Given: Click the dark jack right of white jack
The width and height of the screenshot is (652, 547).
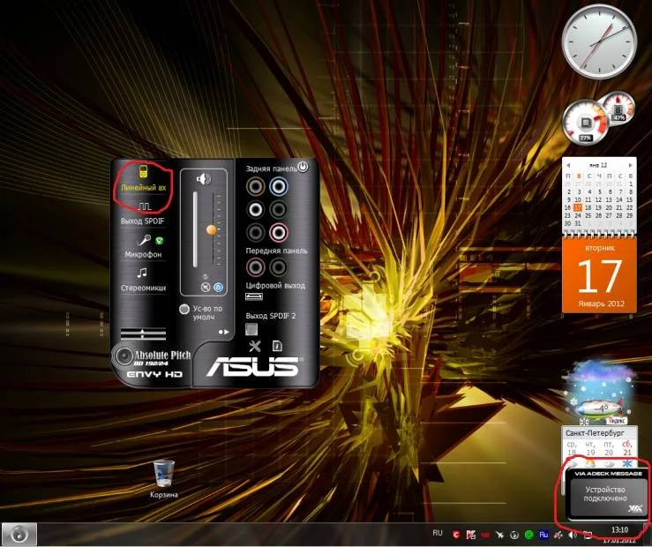Looking at the screenshot, I should [278, 209].
